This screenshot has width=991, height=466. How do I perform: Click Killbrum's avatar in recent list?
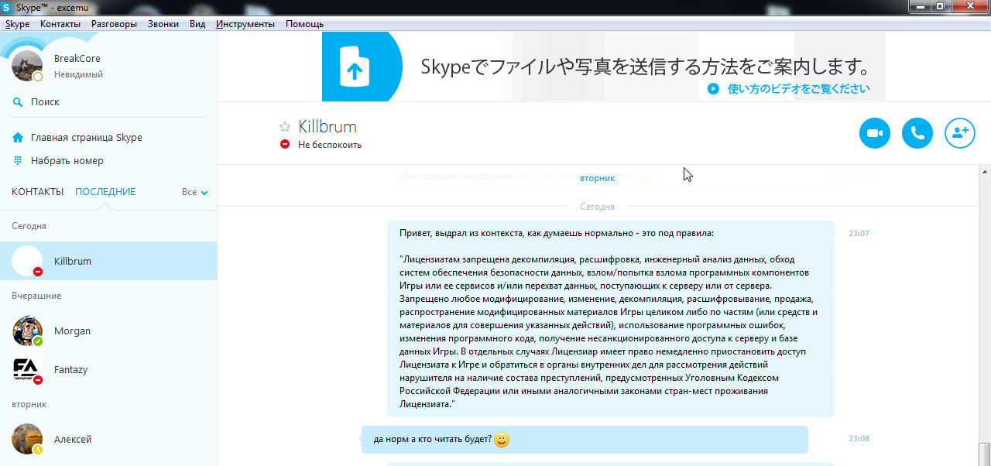pyautogui.click(x=27, y=261)
